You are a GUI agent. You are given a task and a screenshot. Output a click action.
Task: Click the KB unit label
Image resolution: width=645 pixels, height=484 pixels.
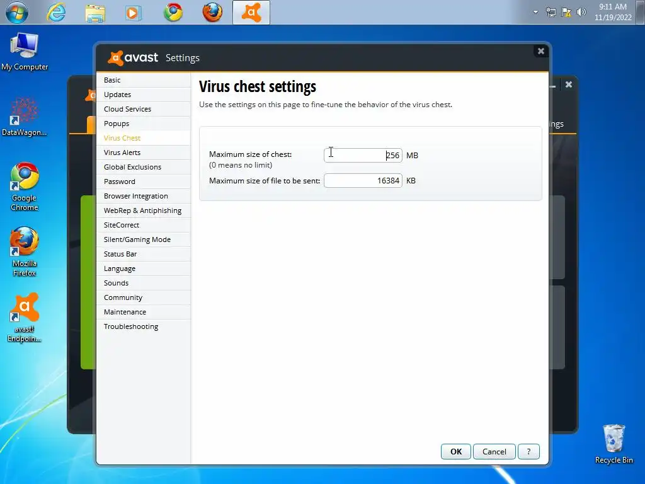411,181
